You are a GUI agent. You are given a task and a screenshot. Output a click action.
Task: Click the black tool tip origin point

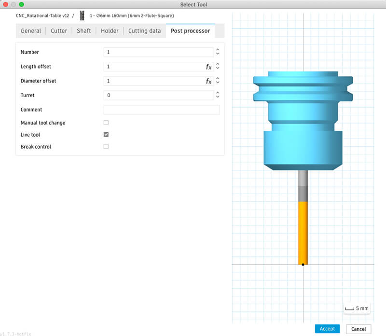point(303,265)
